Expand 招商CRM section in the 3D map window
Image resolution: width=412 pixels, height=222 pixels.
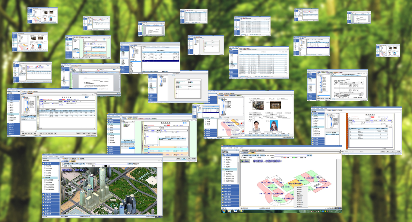point(51,206)
